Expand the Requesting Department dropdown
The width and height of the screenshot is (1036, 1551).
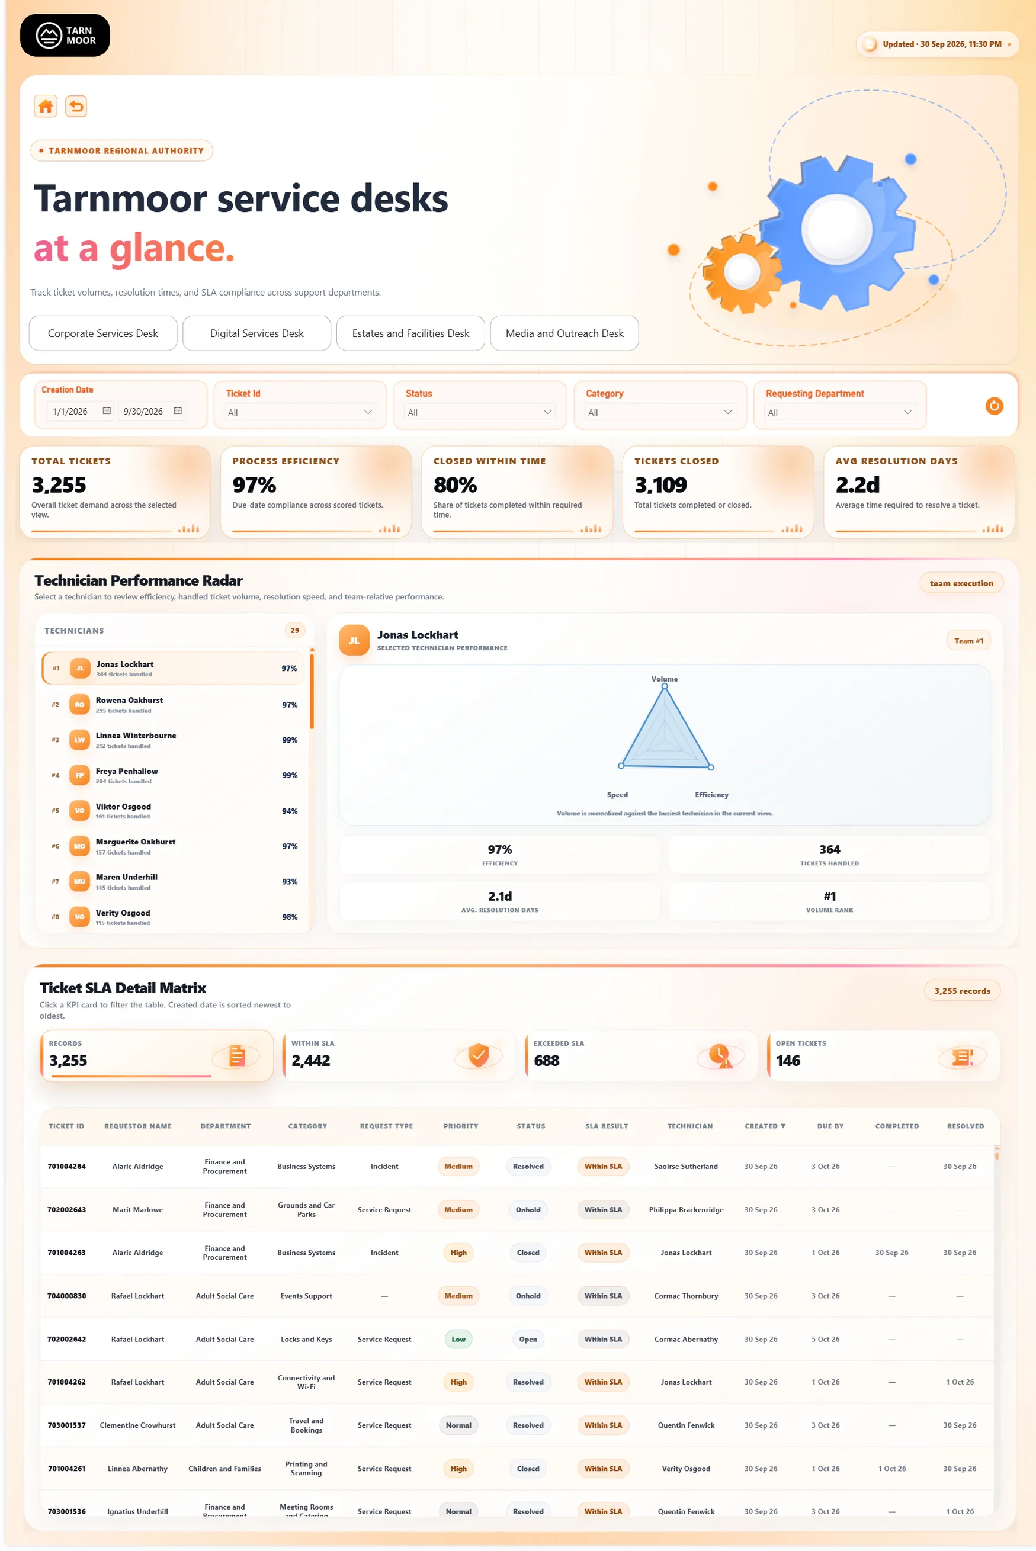(x=840, y=412)
